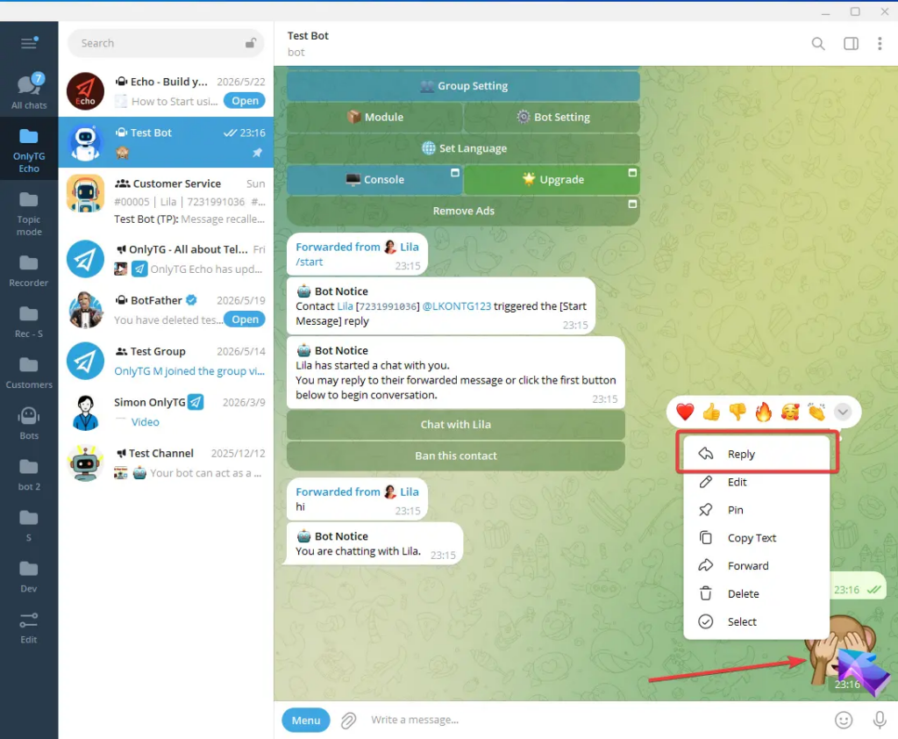
Task: React with the thumbs up emoji
Action: (x=711, y=412)
